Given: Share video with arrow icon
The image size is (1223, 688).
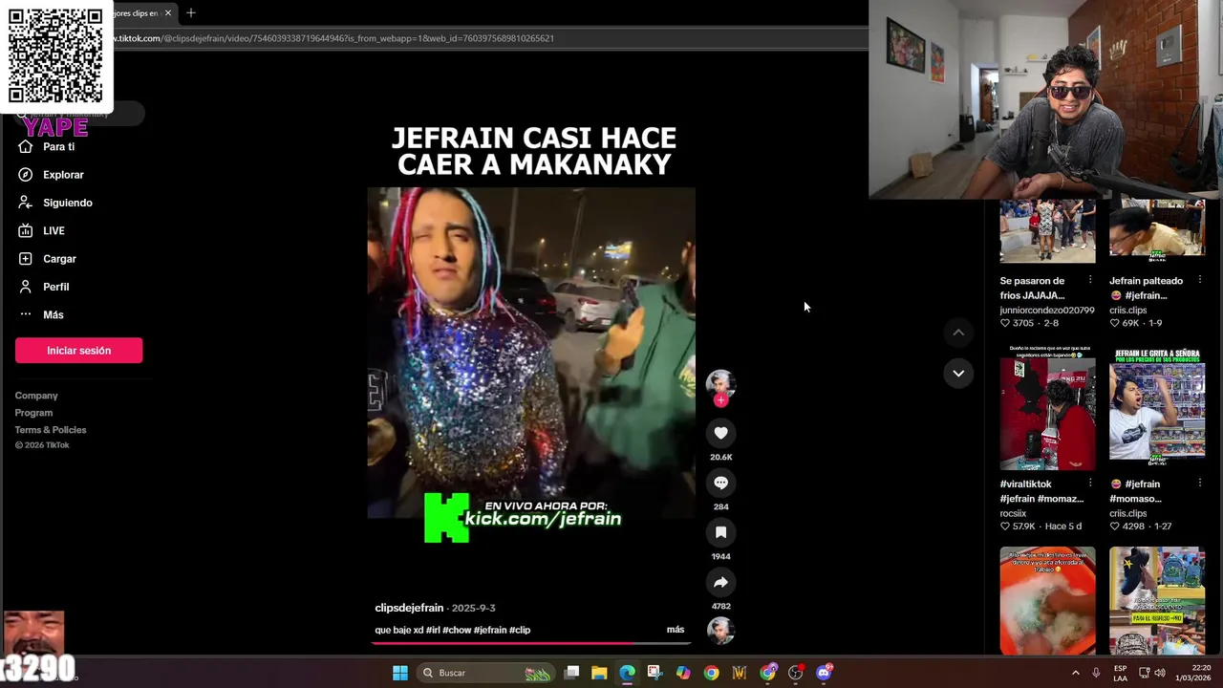Looking at the screenshot, I should click(720, 582).
